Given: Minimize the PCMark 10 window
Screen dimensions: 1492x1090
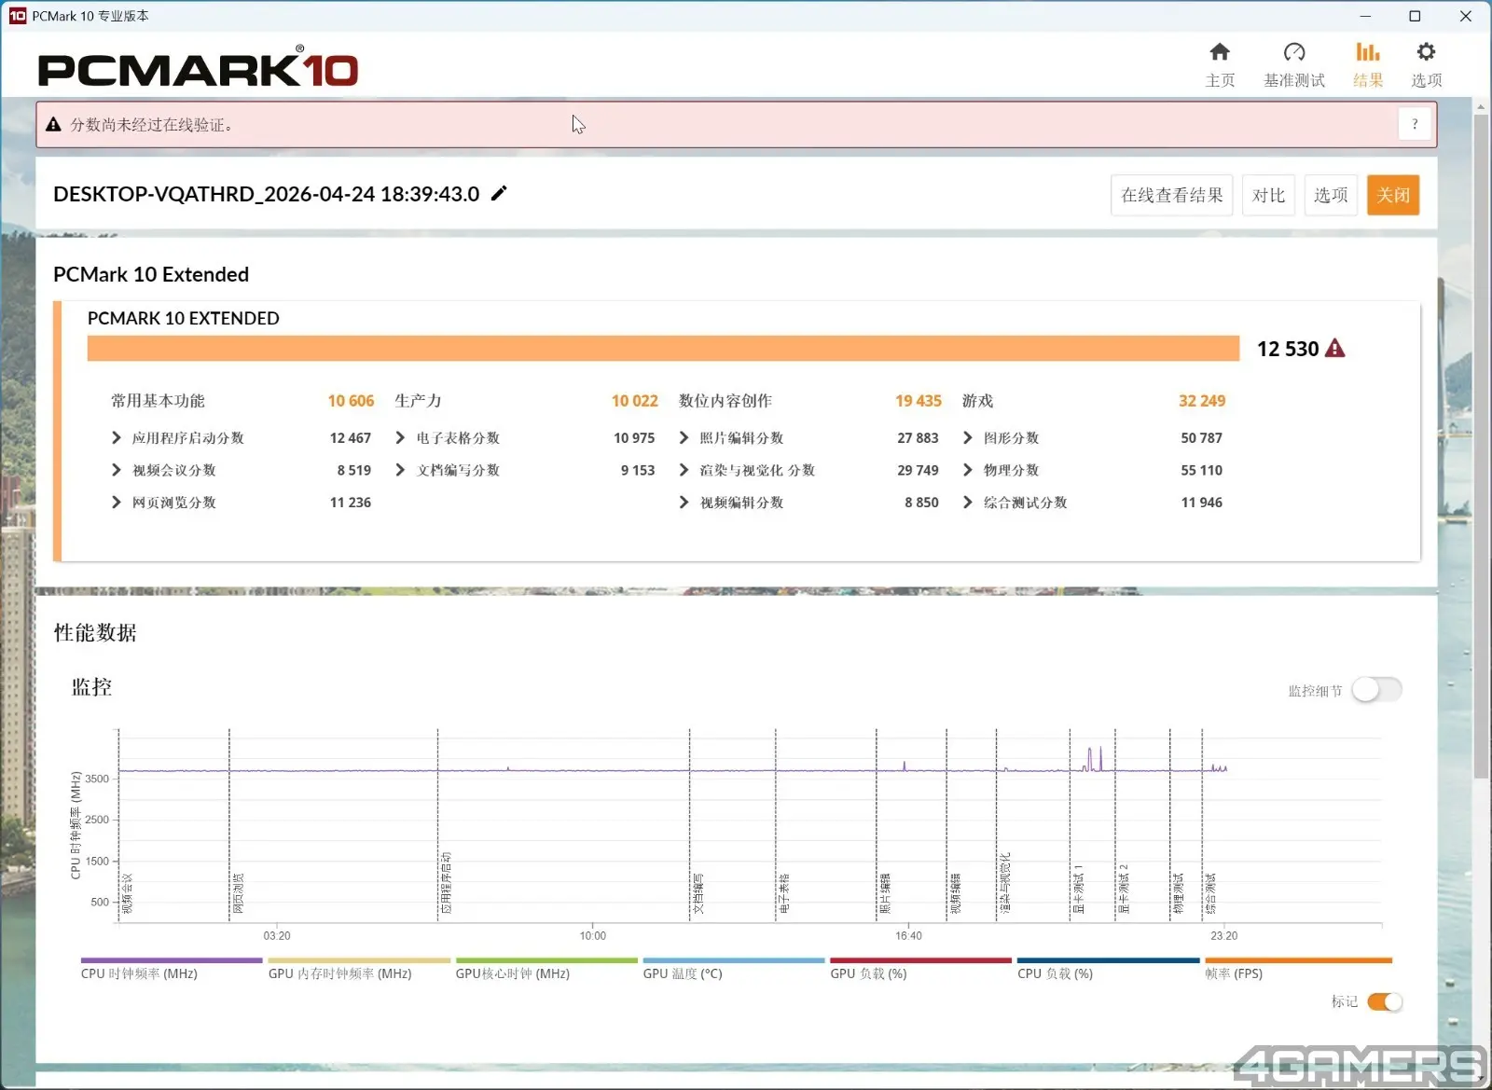Looking at the screenshot, I should coord(1365,16).
